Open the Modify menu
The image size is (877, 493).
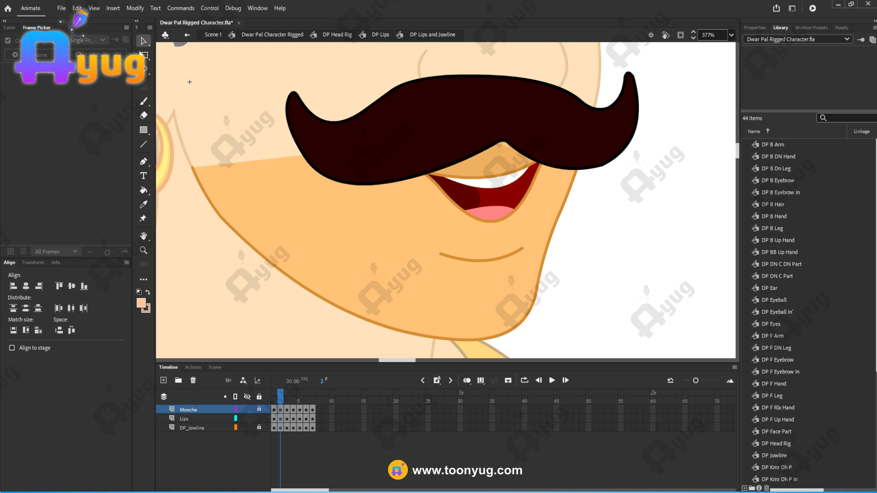click(x=135, y=8)
